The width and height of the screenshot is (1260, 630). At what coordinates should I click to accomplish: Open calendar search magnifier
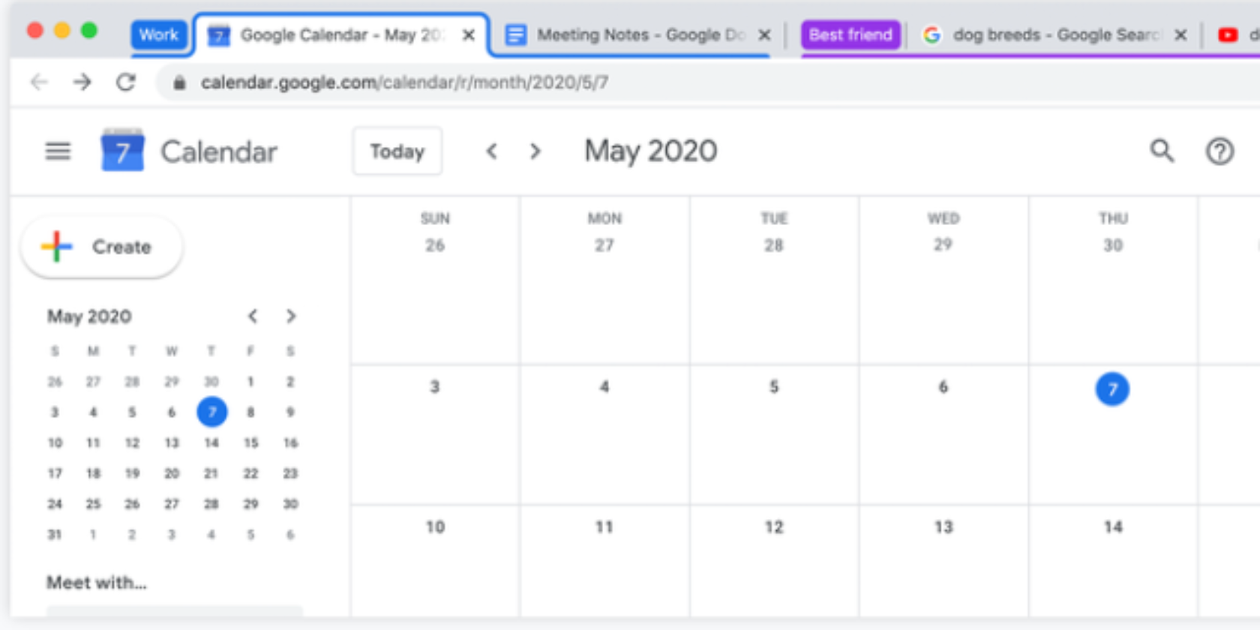tap(1162, 151)
